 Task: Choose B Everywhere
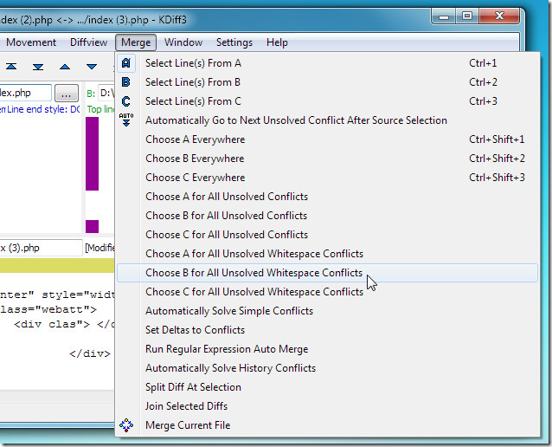tap(327, 159)
